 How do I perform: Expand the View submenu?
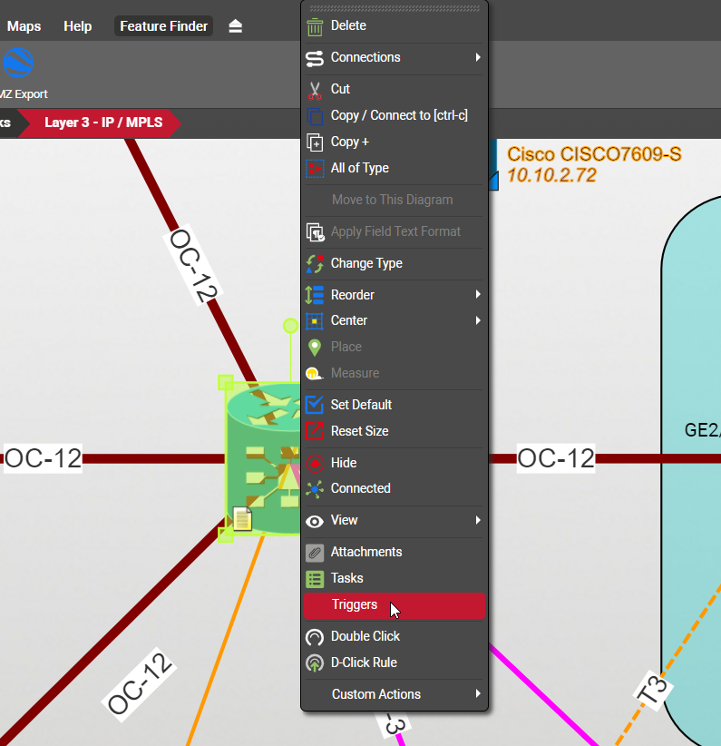click(395, 520)
